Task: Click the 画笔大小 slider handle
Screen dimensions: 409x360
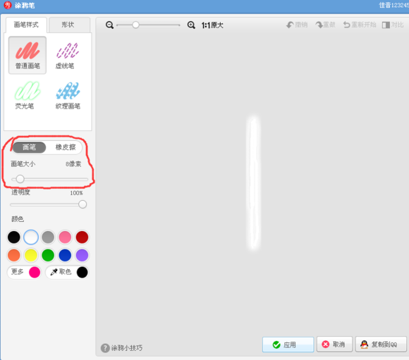Action: coord(20,179)
